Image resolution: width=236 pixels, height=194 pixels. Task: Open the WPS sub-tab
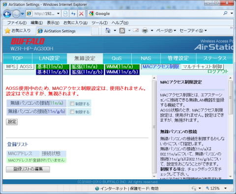(11, 67)
